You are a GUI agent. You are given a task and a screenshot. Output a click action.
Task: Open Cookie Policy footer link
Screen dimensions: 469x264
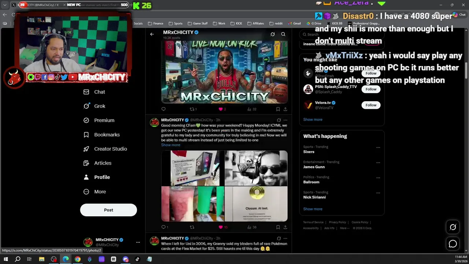coord(360,222)
